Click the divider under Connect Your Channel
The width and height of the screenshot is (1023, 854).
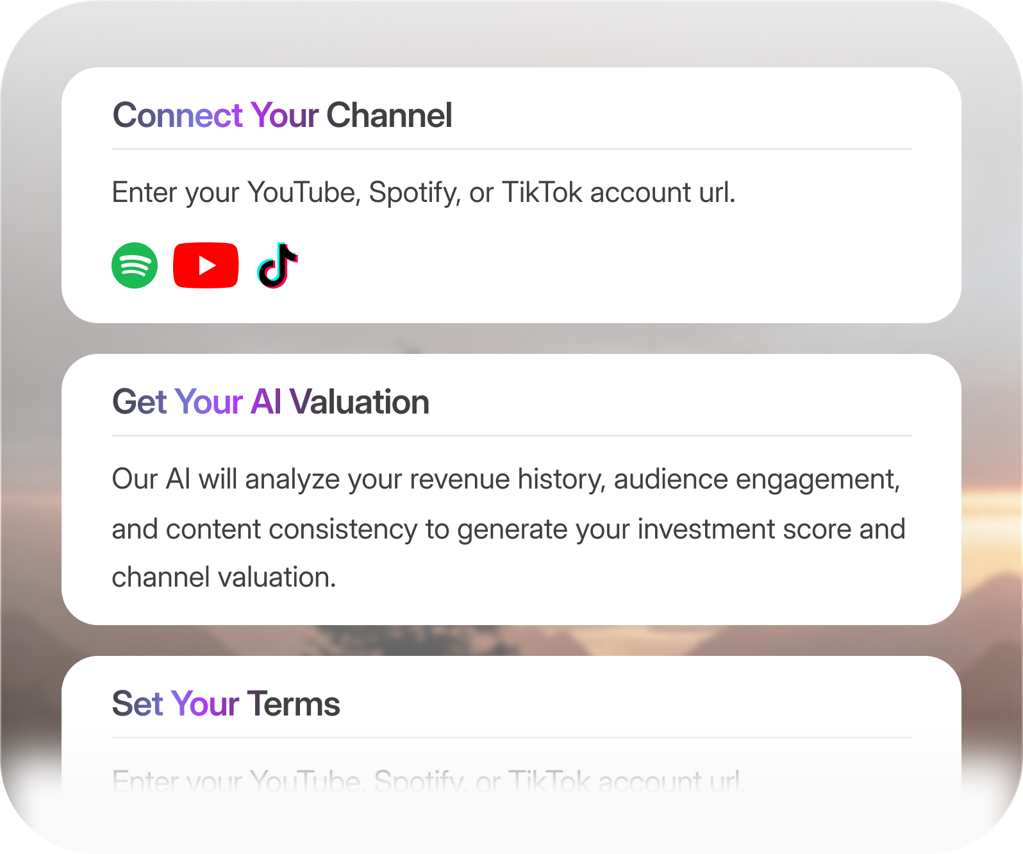click(511, 149)
